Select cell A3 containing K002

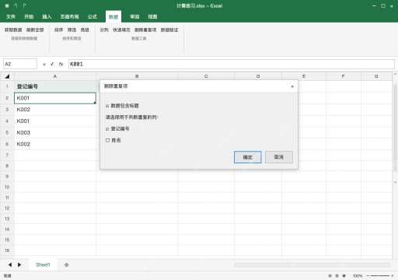click(x=55, y=110)
